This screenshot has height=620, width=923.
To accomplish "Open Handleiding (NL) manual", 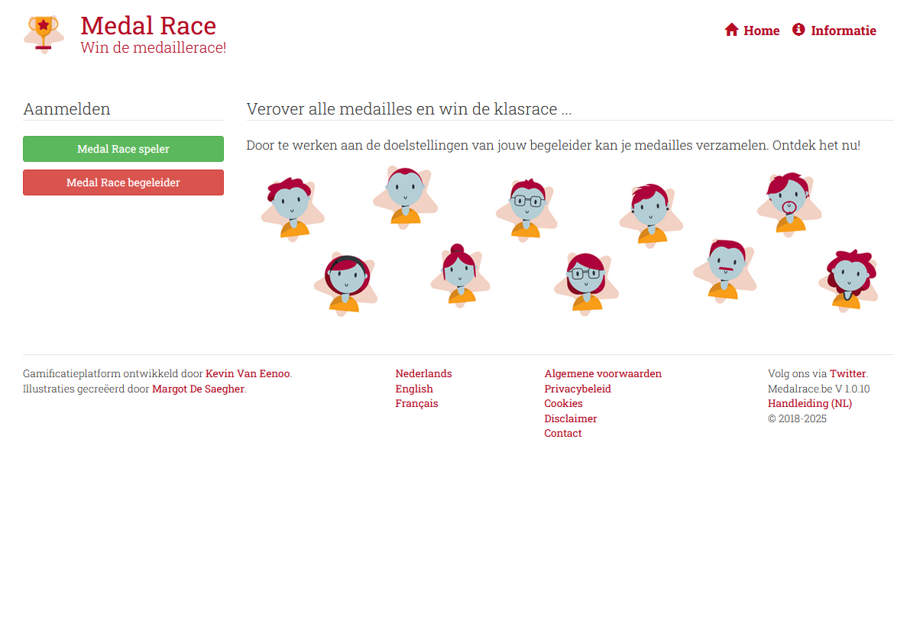I will tap(810, 404).
